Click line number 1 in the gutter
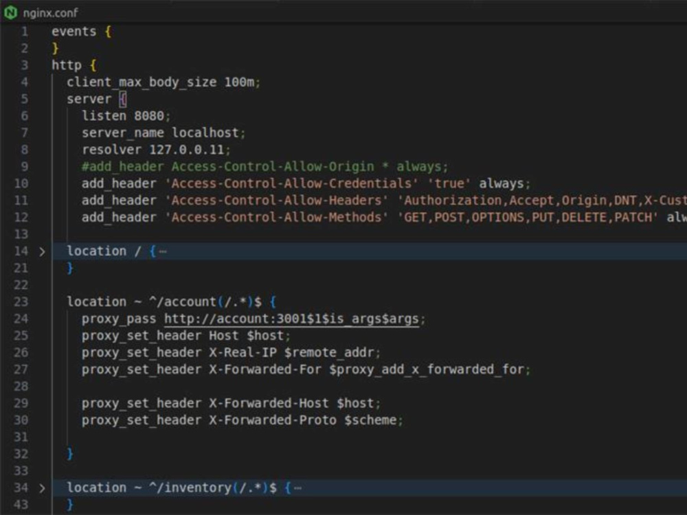The width and height of the screenshot is (687, 515). click(x=25, y=32)
